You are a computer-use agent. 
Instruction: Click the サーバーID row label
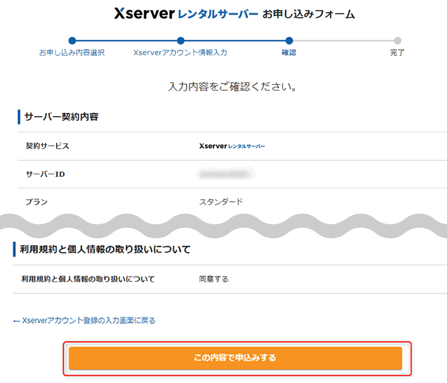[x=45, y=174]
